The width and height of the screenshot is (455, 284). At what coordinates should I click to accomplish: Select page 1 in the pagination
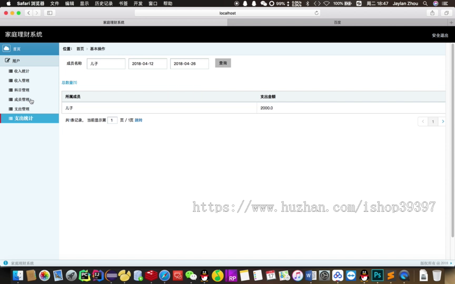point(433,121)
